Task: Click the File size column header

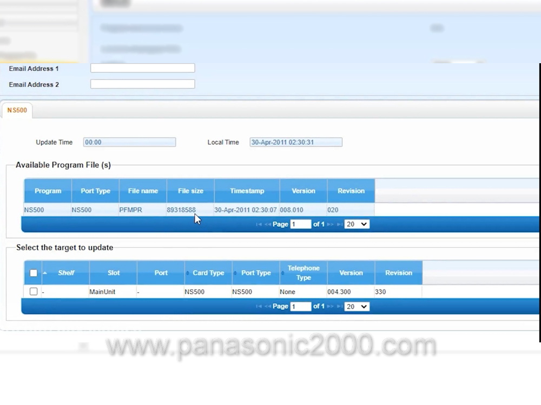Action: point(190,191)
